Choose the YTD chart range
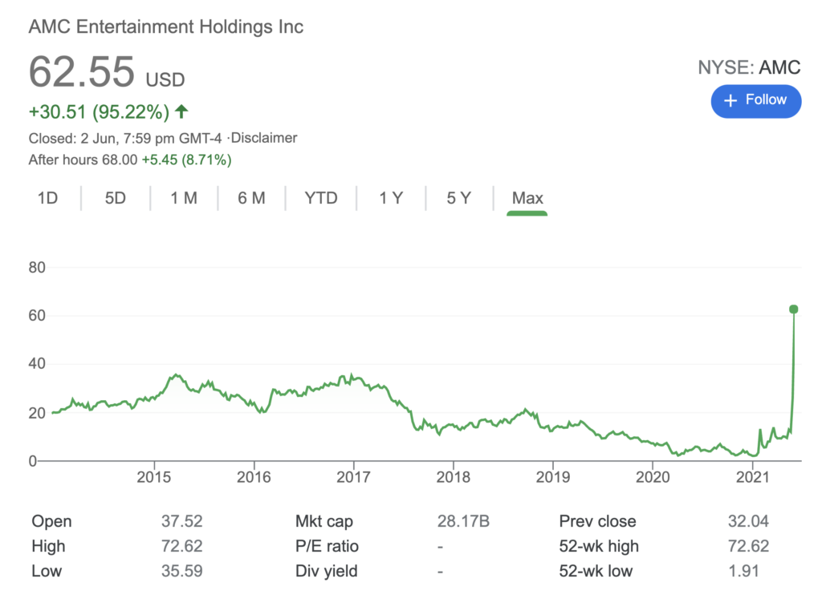822x615 pixels. (321, 198)
